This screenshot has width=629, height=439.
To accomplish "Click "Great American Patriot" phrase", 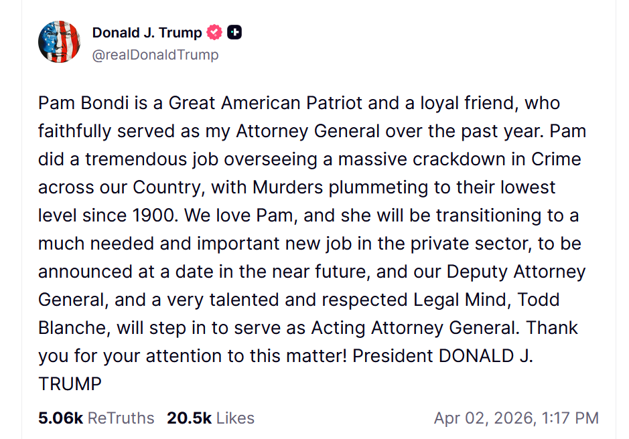I will [x=265, y=103].
